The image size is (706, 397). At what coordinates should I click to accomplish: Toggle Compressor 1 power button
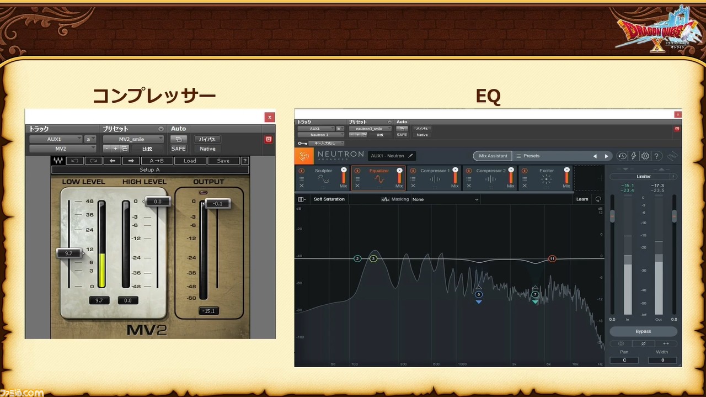413,171
